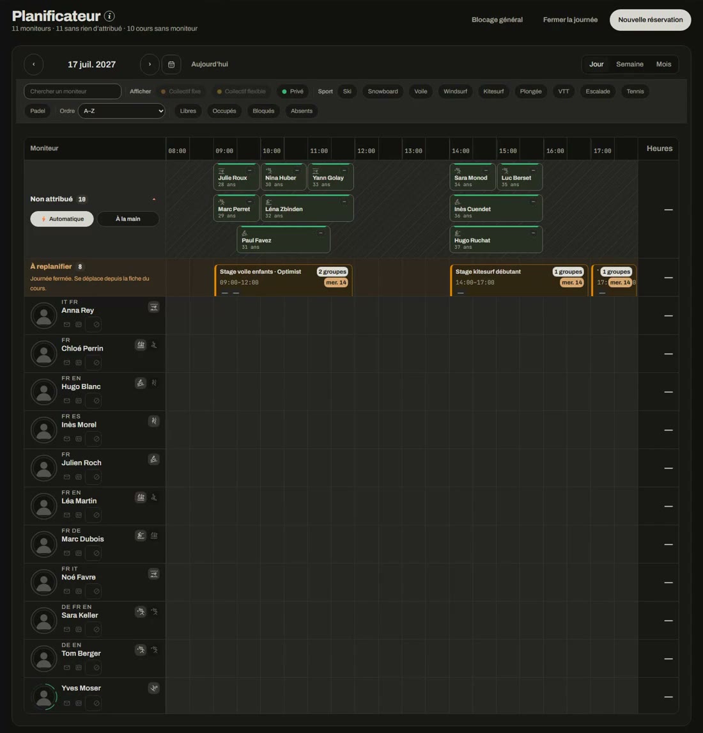Screen dimensions: 703x733
Task: Click the sport badge in Inès Morel's row
Action: click(153, 422)
